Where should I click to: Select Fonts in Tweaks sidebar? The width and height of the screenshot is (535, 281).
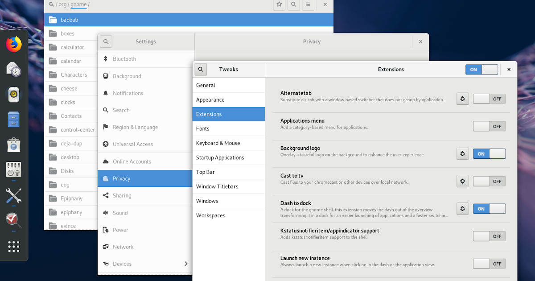229,128
